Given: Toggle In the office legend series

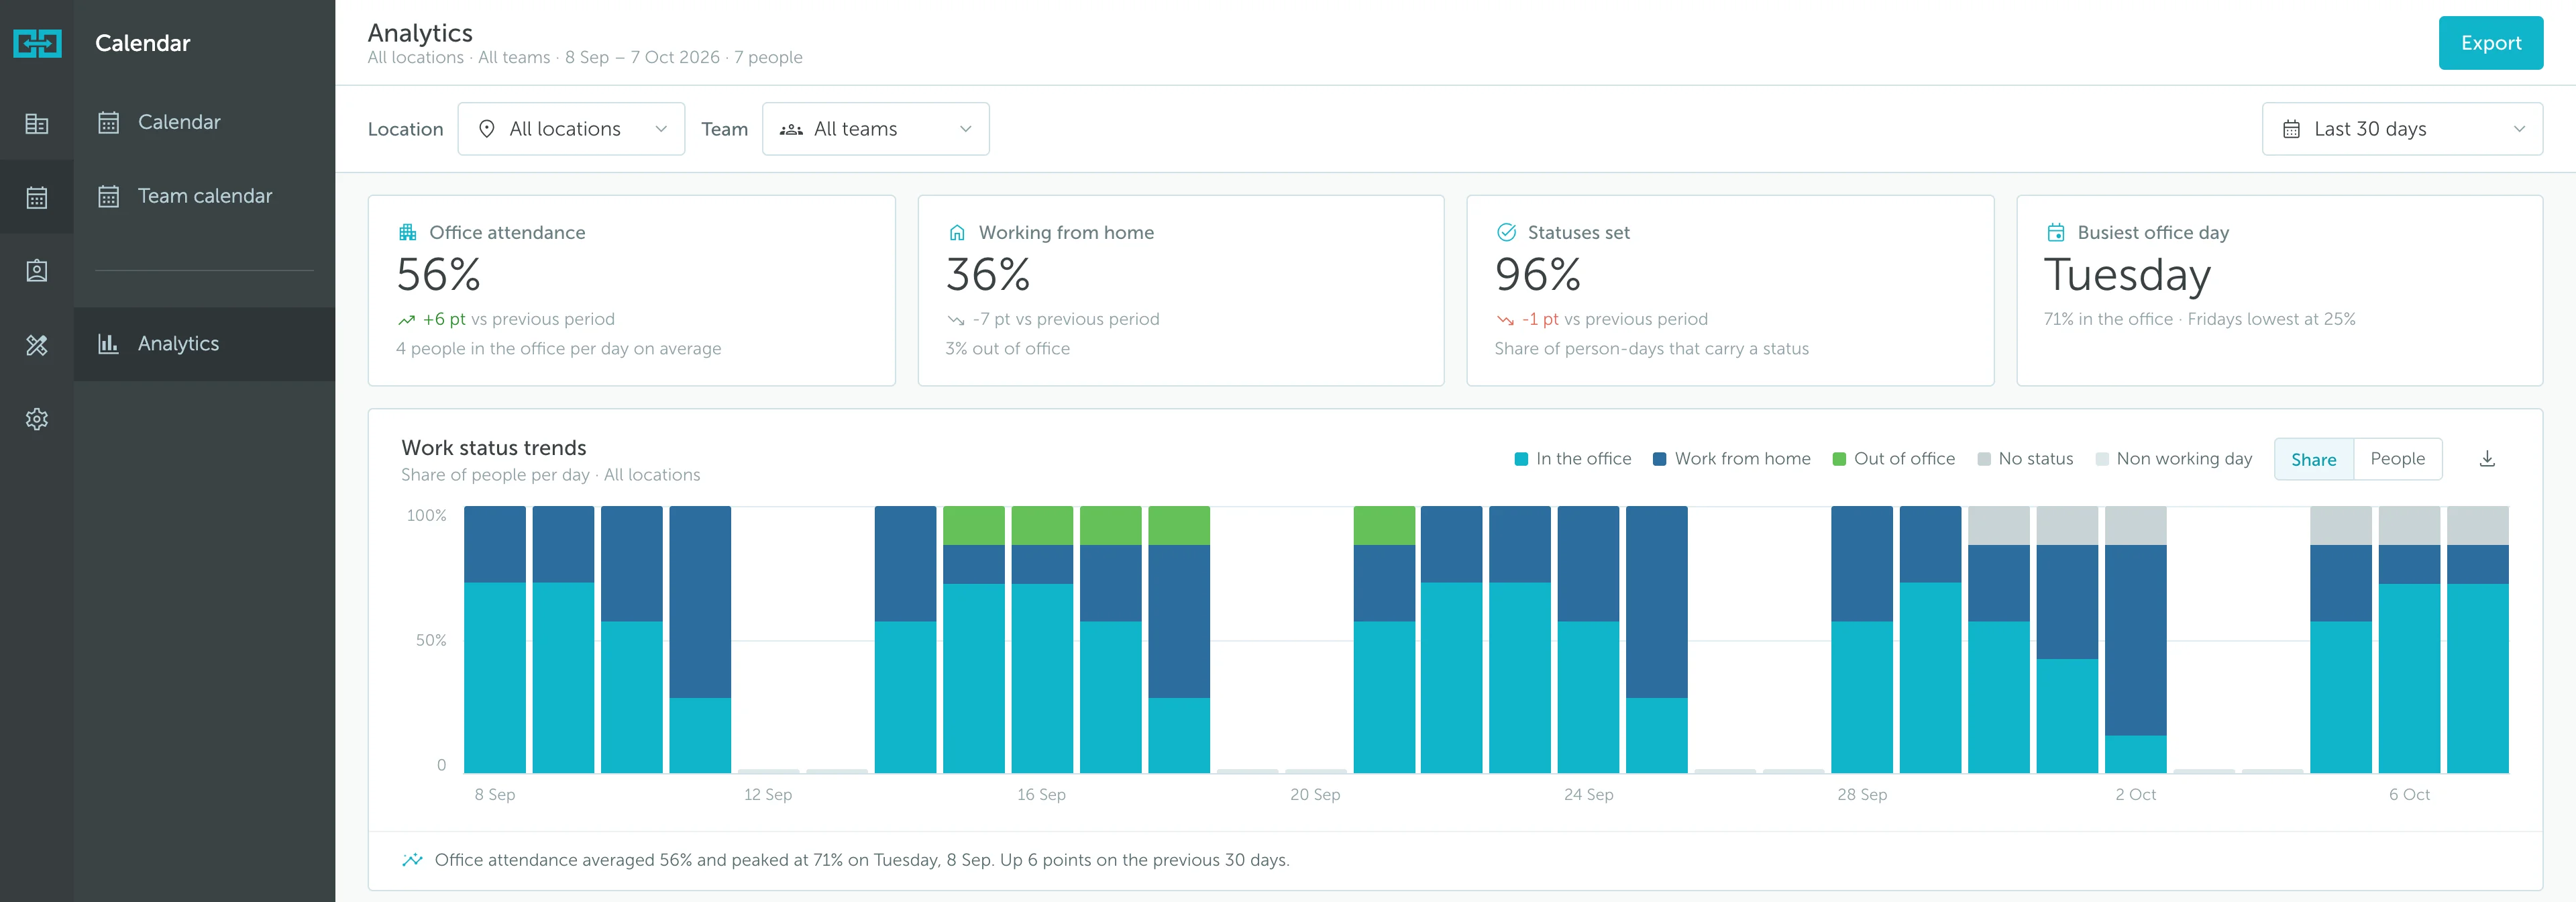Looking at the screenshot, I should pos(1573,459).
